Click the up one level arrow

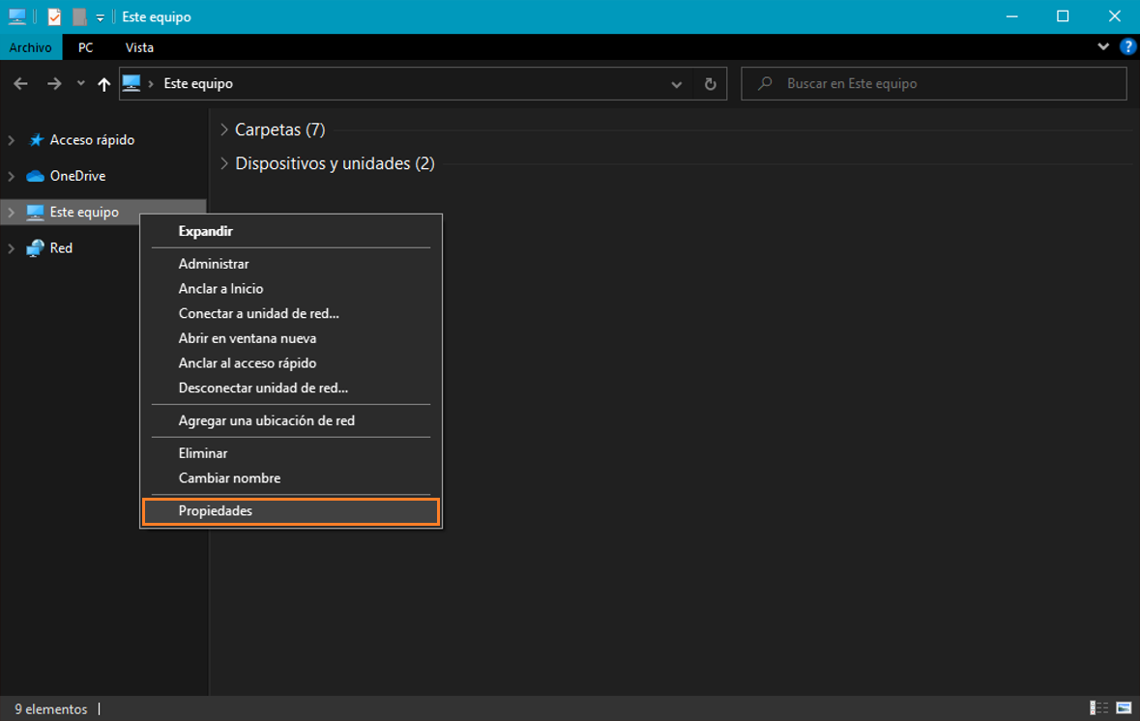click(x=103, y=84)
